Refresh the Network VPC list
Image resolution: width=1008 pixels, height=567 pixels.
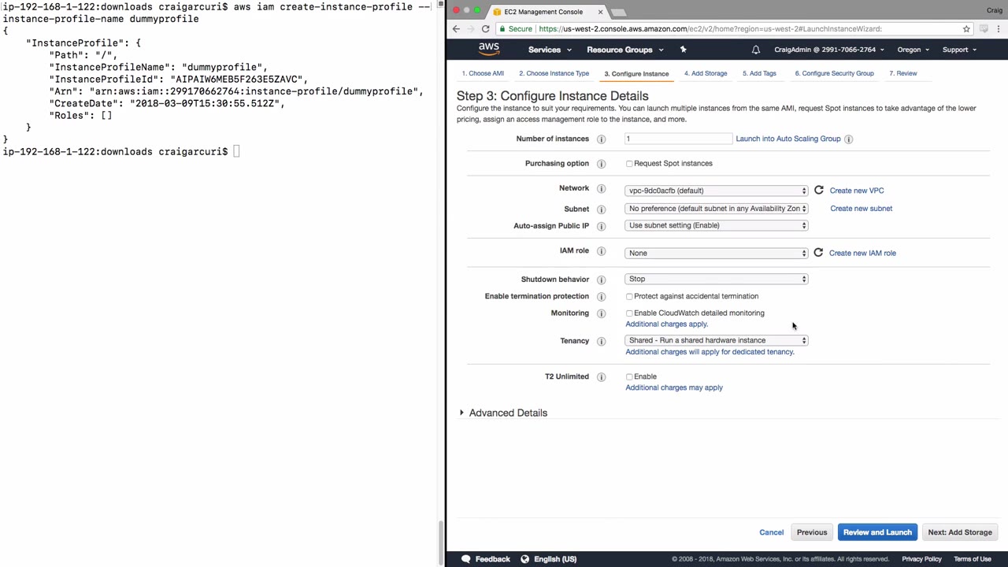(x=819, y=190)
